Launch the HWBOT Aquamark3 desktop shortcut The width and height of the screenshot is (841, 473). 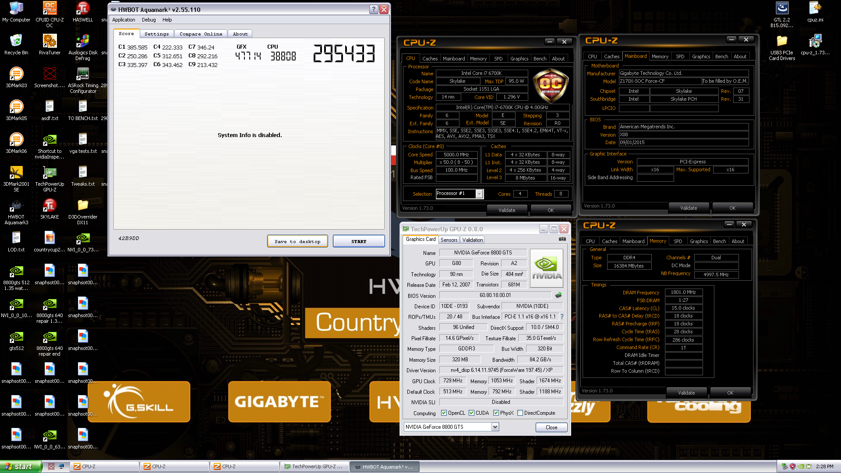tap(16, 212)
